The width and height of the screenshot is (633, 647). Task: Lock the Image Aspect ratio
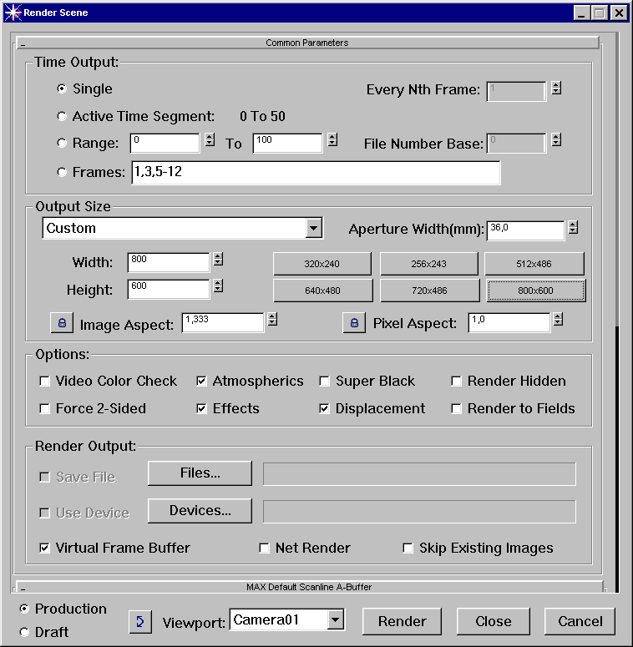(61, 323)
